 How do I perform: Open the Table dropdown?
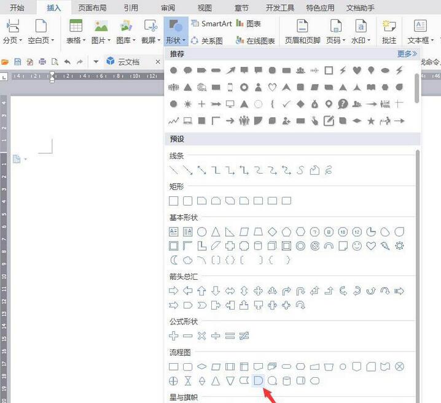pos(76,31)
